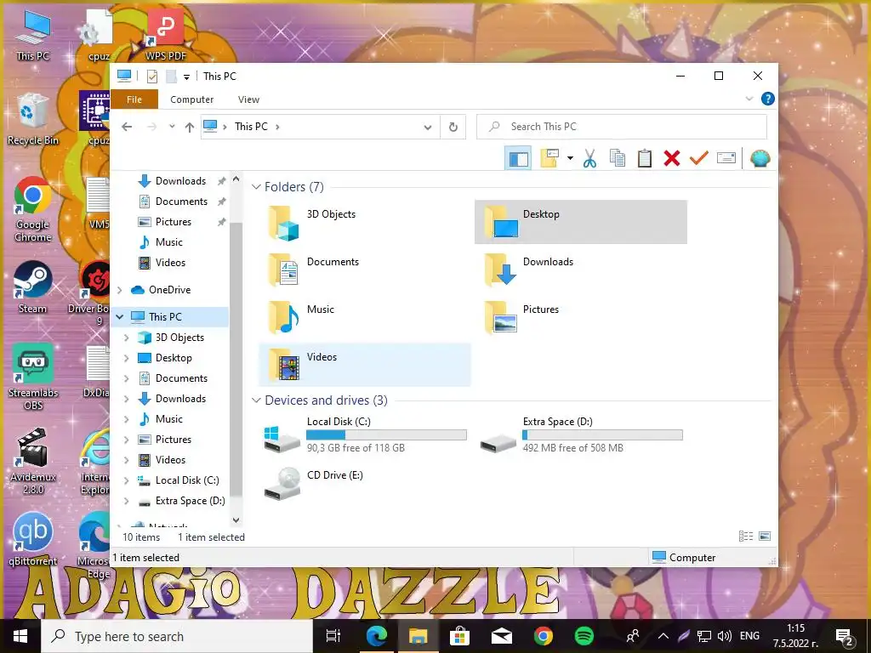Open Microsoft Store from the taskbar
This screenshot has width=871, height=653.
[x=459, y=636]
